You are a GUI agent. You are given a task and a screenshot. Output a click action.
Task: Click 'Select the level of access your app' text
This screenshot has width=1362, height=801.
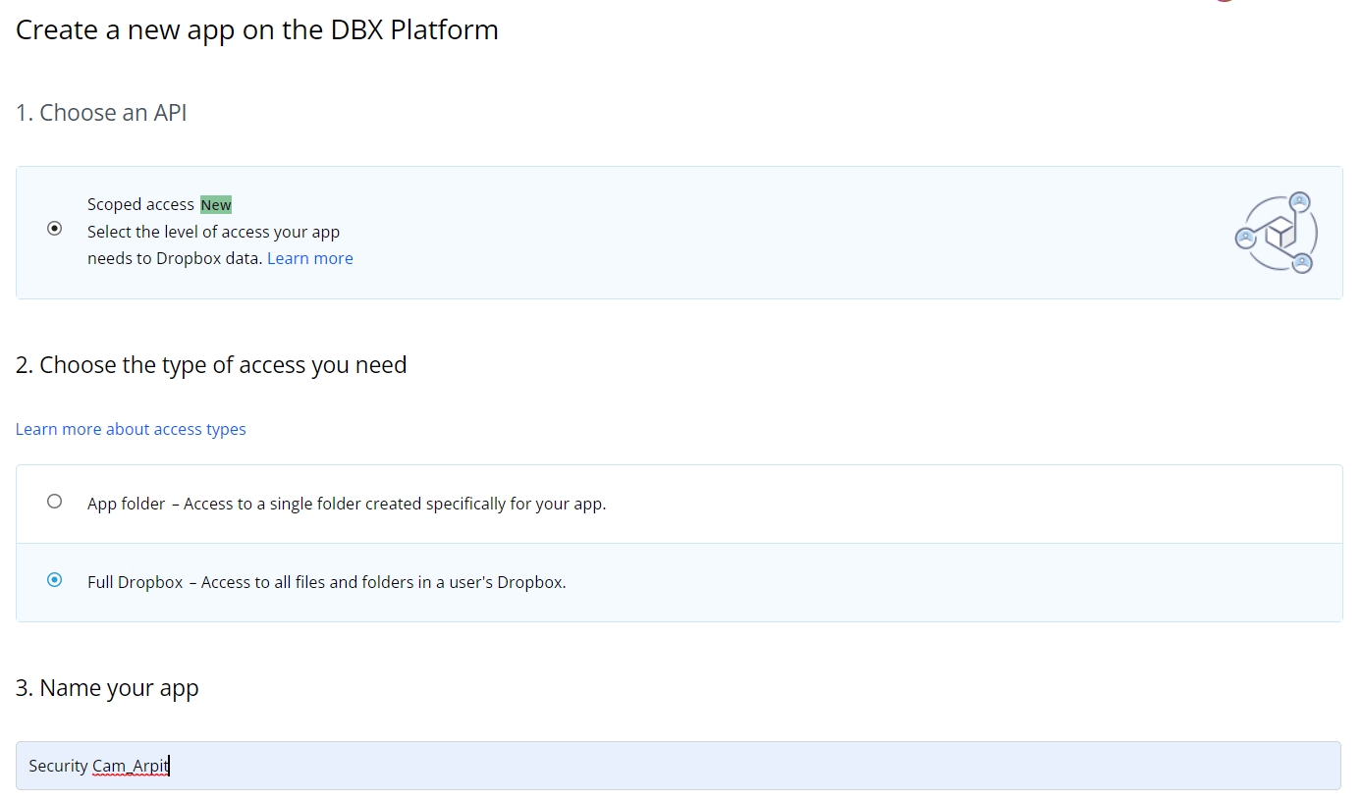pos(213,232)
